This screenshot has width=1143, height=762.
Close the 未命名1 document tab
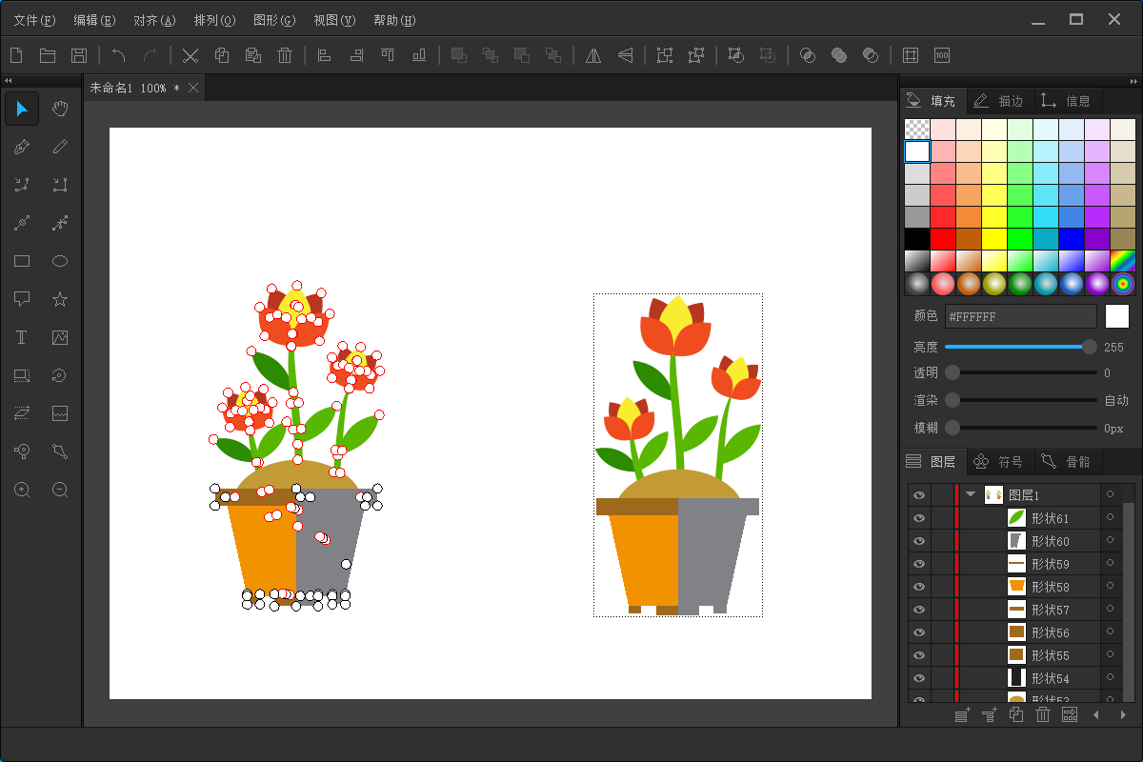point(193,88)
